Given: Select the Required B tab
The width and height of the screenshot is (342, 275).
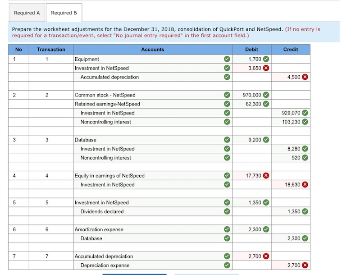Looking at the screenshot, I should [64, 13].
